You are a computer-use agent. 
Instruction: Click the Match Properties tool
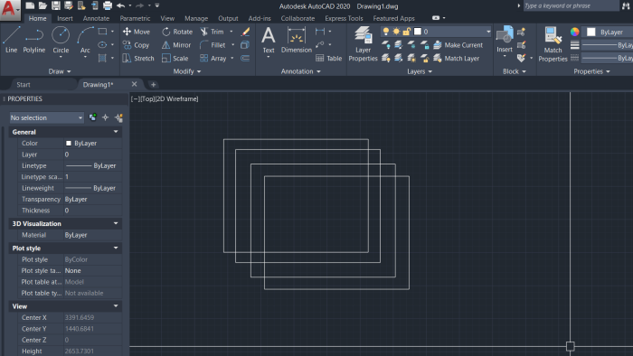[x=553, y=44]
